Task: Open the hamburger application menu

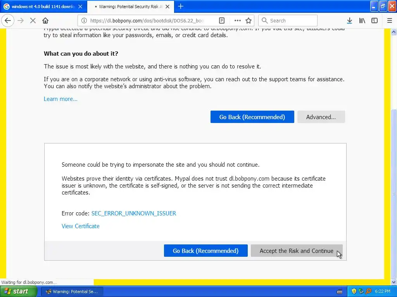Action: pyautogui.click(x=390, y=21)
